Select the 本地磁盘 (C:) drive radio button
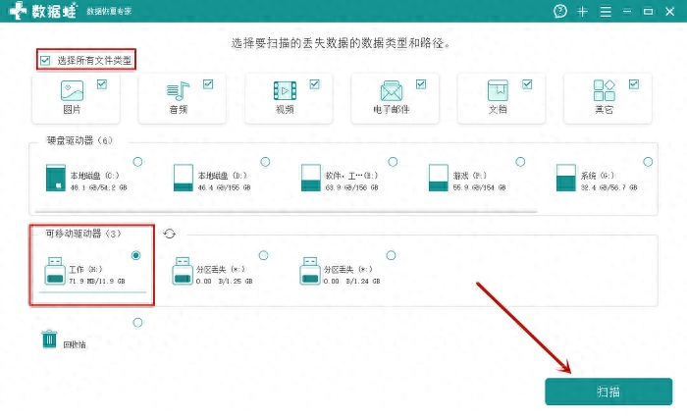The height and width of the screenshot is (419, 687). tap(137, 161)
